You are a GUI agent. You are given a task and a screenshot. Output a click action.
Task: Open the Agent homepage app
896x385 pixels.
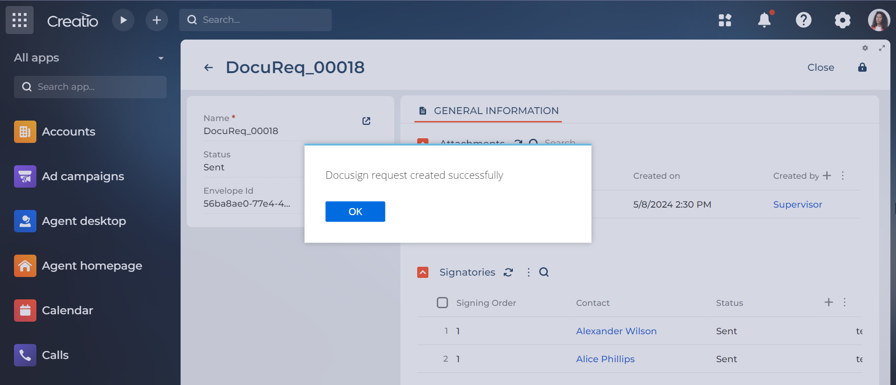tap(78, 266)
